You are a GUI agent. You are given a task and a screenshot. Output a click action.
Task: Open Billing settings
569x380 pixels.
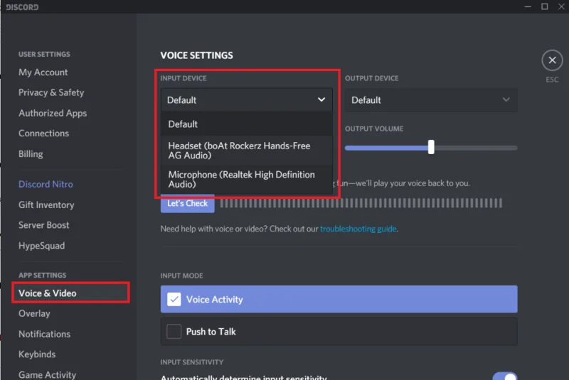click(x=31, y=154)
